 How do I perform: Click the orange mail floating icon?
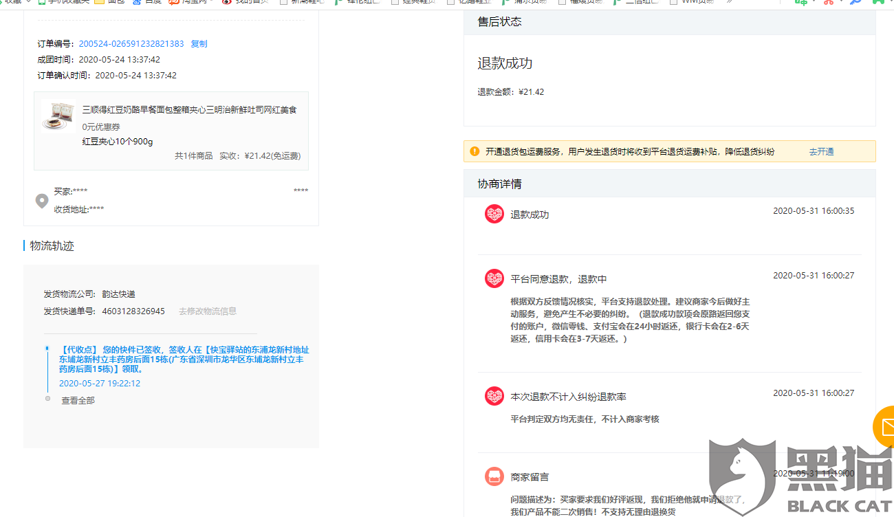[x=884, y=426]
